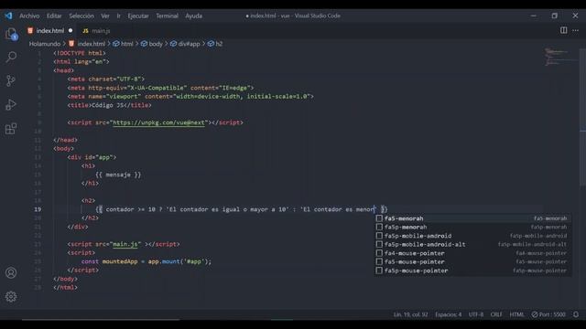The height and width of the screenshot is (329, 586).
Task: Click the const mountedApp code line
Action: click(x=146, y=261)
